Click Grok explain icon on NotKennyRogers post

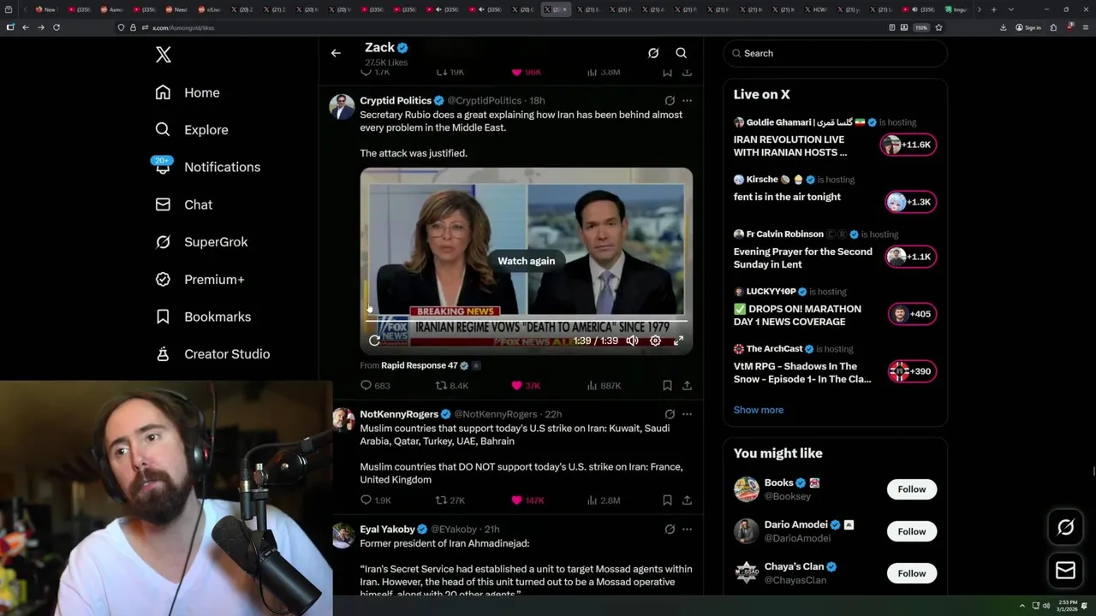pyautogui.click(x=670, y=414)
